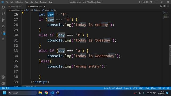Open the Run and Debug view

3,26
